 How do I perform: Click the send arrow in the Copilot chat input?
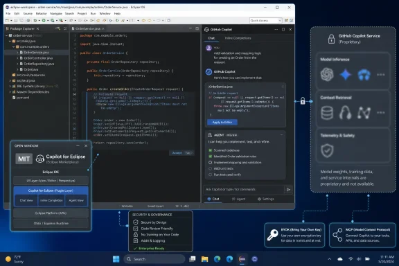288,190
